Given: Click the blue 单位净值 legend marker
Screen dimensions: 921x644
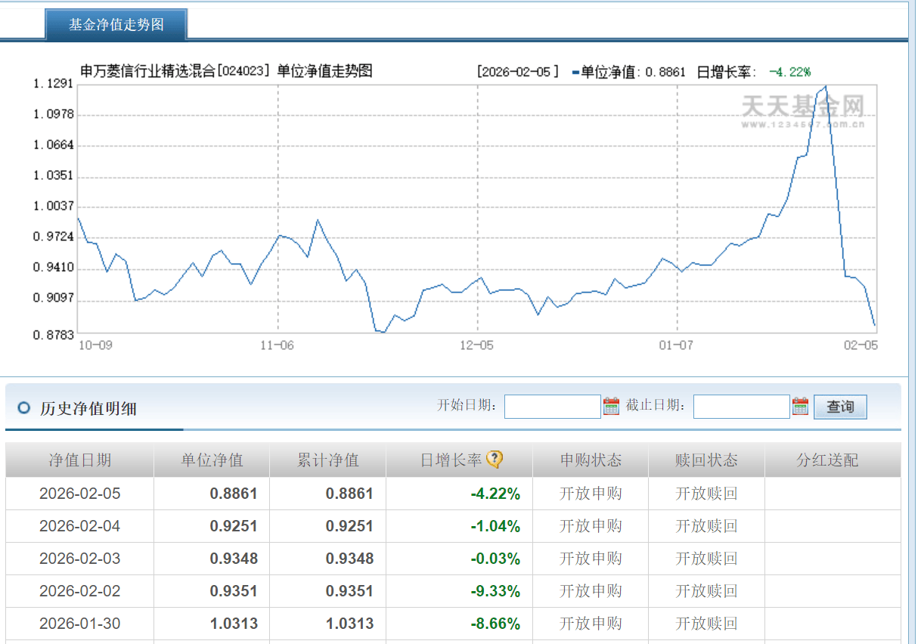Looking at the screenshot, I should pyautogui.click(x=575, y=73).
